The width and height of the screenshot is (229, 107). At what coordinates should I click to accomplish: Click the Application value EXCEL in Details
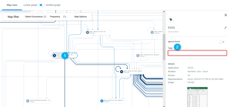pyautogui.click(x=191, y=68)
